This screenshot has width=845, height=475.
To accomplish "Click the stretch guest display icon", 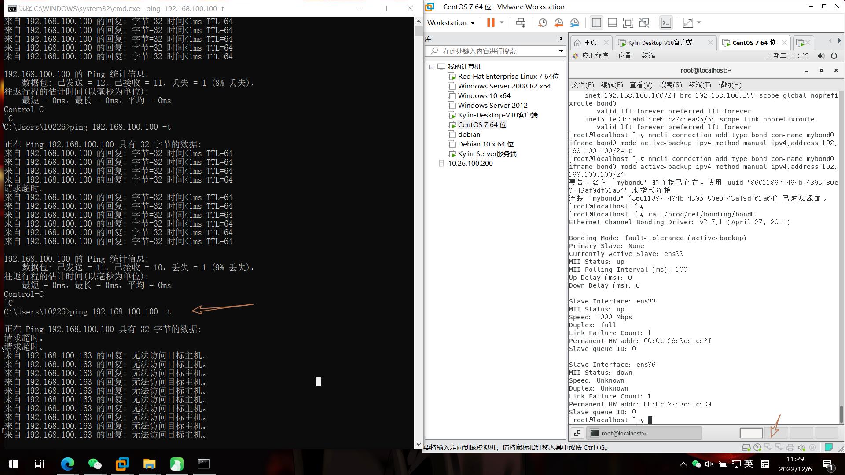I will tap(687, 23).
